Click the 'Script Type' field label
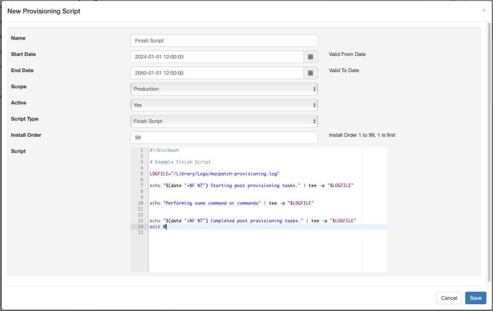Image resolution: width=493 pixels, height=311 pixels. point(25,119)
